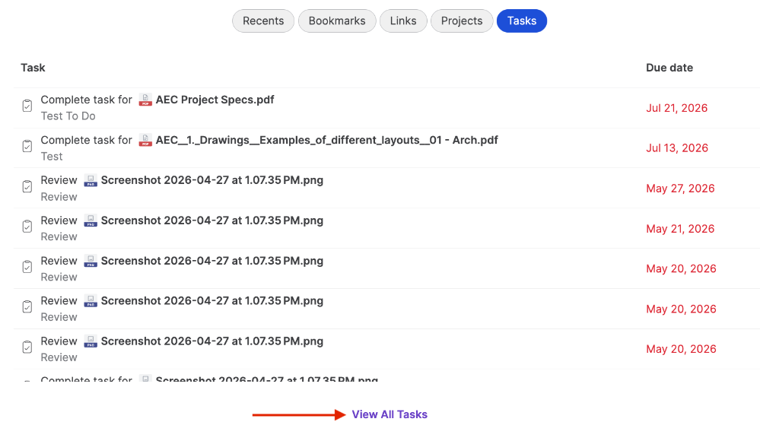The height and width of the screenshot is (441, 760).
Task: Open AEC__1._Drawings__Examples_of_different_layouts__01 - Arch.pdf
Action: pos(326,140)
